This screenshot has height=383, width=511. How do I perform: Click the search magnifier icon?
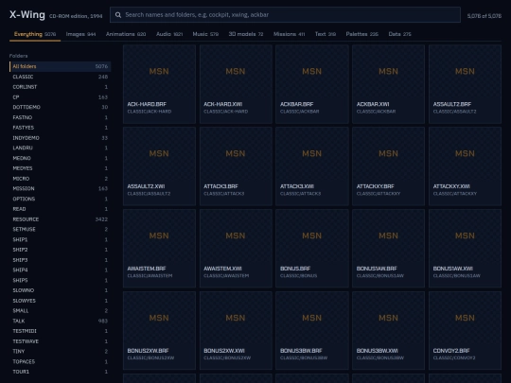(118, 15)
